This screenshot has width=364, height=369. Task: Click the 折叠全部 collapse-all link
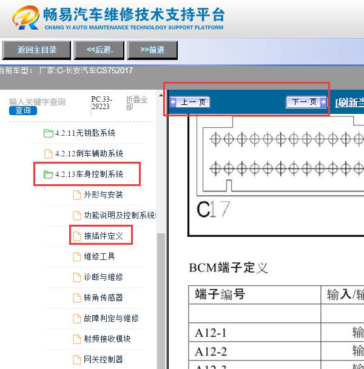pos(136,103)
